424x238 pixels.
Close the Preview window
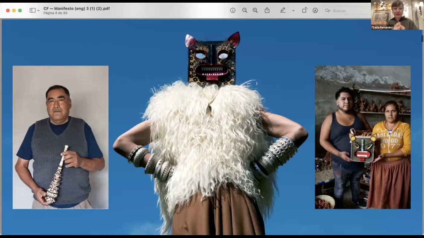(x=8, y=11)
